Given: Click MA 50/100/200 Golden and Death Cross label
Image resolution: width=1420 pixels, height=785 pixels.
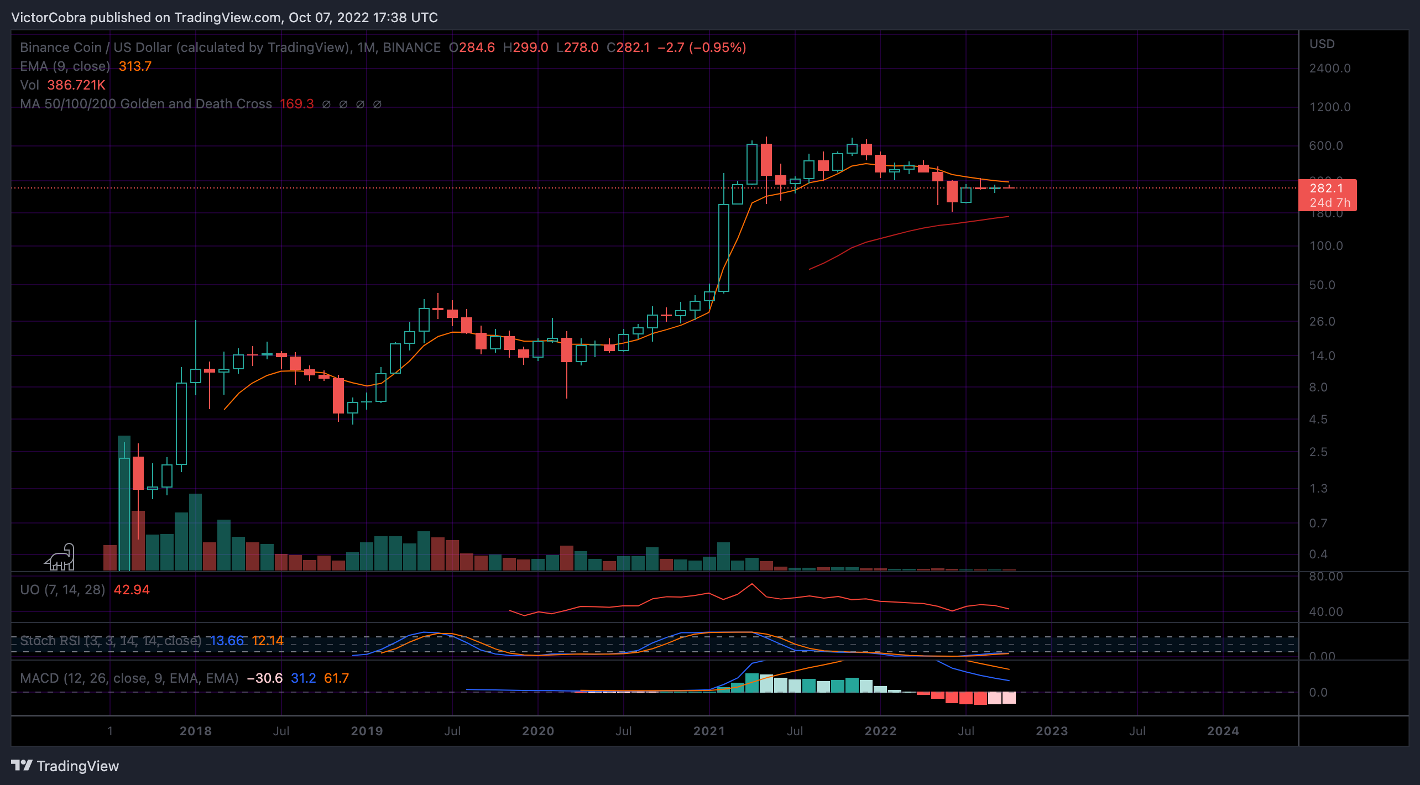Looking at the screenshot, I should pos(146,104).
